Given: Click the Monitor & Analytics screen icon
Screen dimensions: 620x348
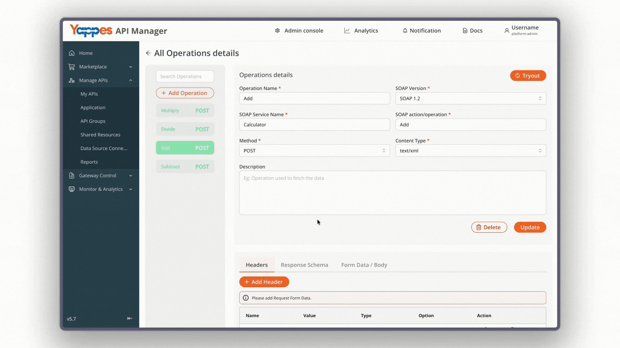Looking at the screenshot, I should pyautogui.click(x=72, y=189).
